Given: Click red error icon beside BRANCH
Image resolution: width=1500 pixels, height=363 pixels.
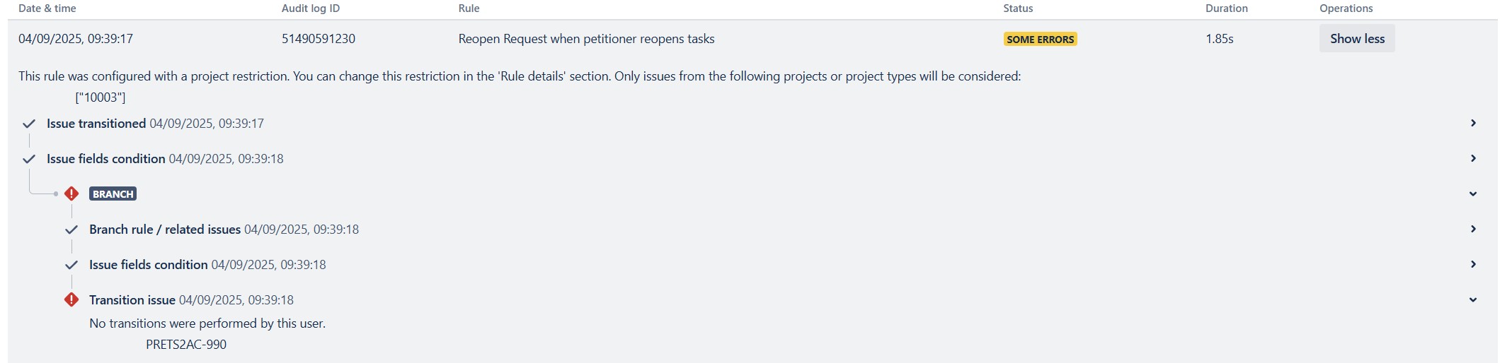Looking at the screenshot, I should tap(71, 194).
